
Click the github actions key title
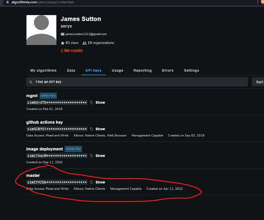(44, 122)
